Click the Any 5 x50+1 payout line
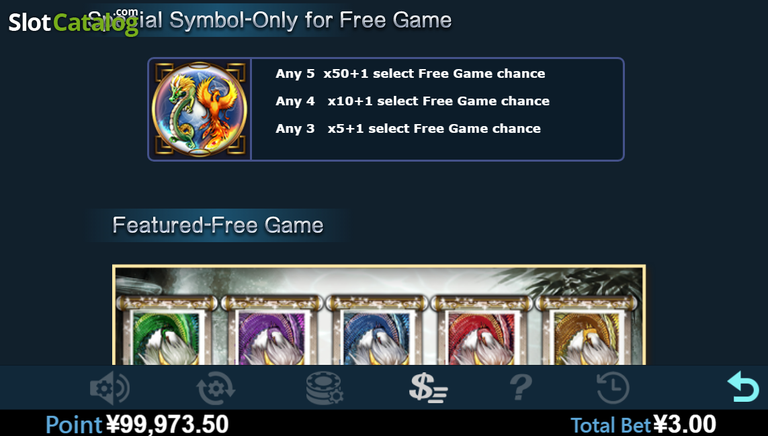Screen dimensions: 768x436 click(x=411, y=73)
